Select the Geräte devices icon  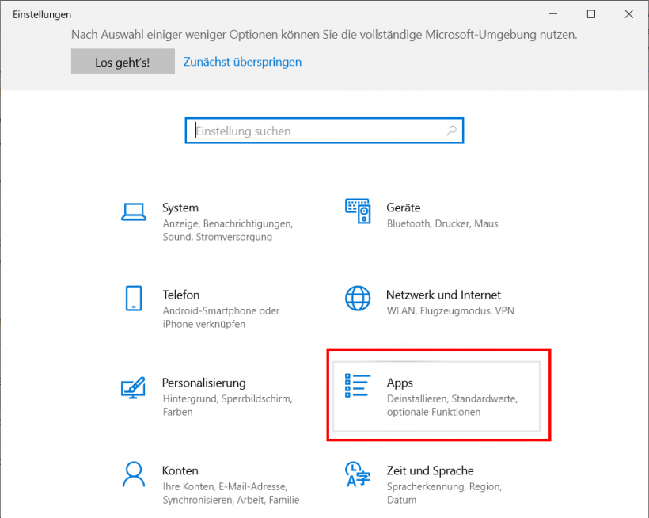pyautogui.click(x=359, y=211)
